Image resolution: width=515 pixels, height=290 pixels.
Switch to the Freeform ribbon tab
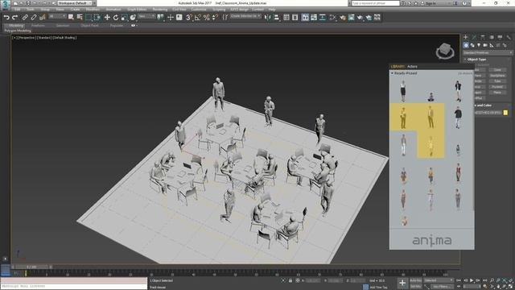pos(38,25)
